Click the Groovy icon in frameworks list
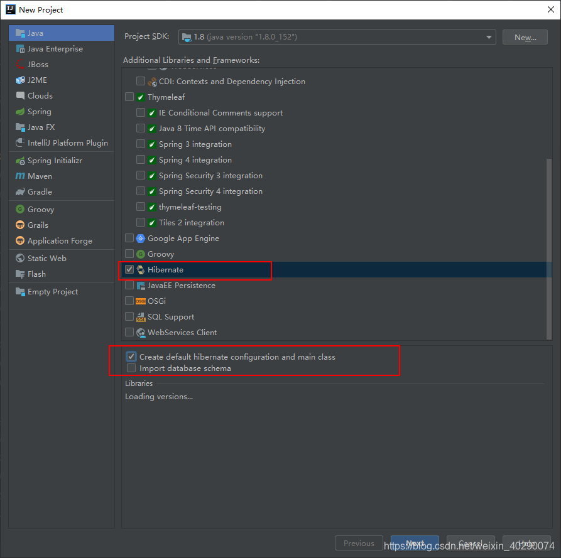The width and height of the screenshot is (561, 558). (x=141, y=254)
